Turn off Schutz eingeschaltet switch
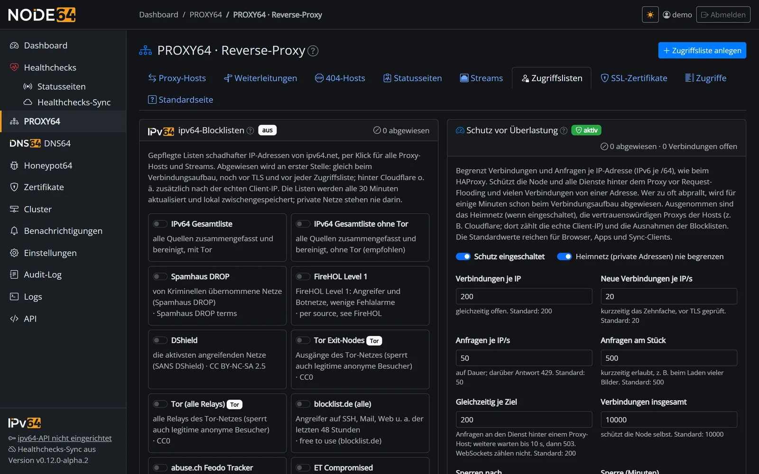This screenshot has height=474, width=759. coord(463,256)
